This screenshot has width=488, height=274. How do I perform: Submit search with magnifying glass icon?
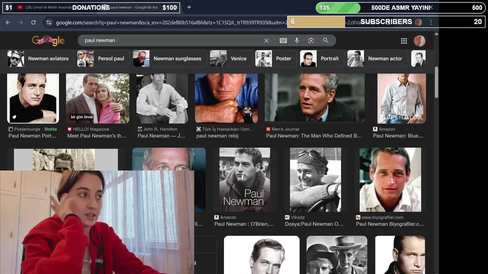pos(326,40)
